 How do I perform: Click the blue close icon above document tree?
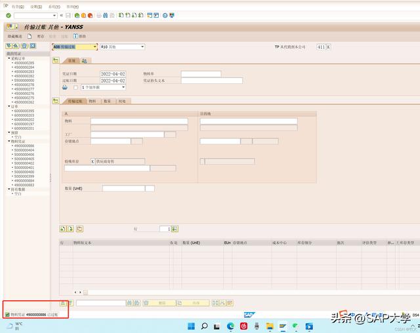point(33,46)
